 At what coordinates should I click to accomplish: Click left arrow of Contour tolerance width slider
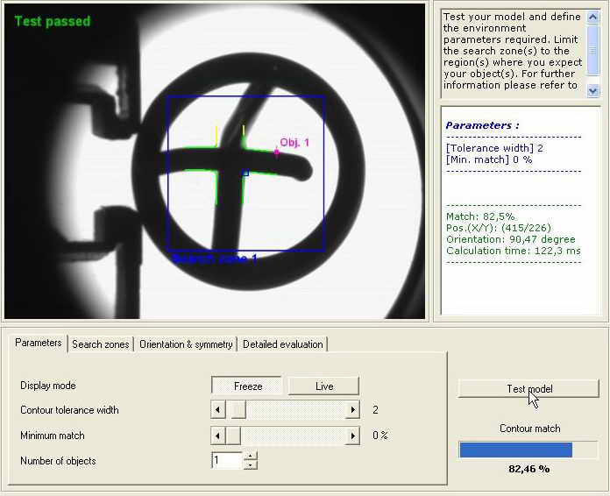click(218, 410)
